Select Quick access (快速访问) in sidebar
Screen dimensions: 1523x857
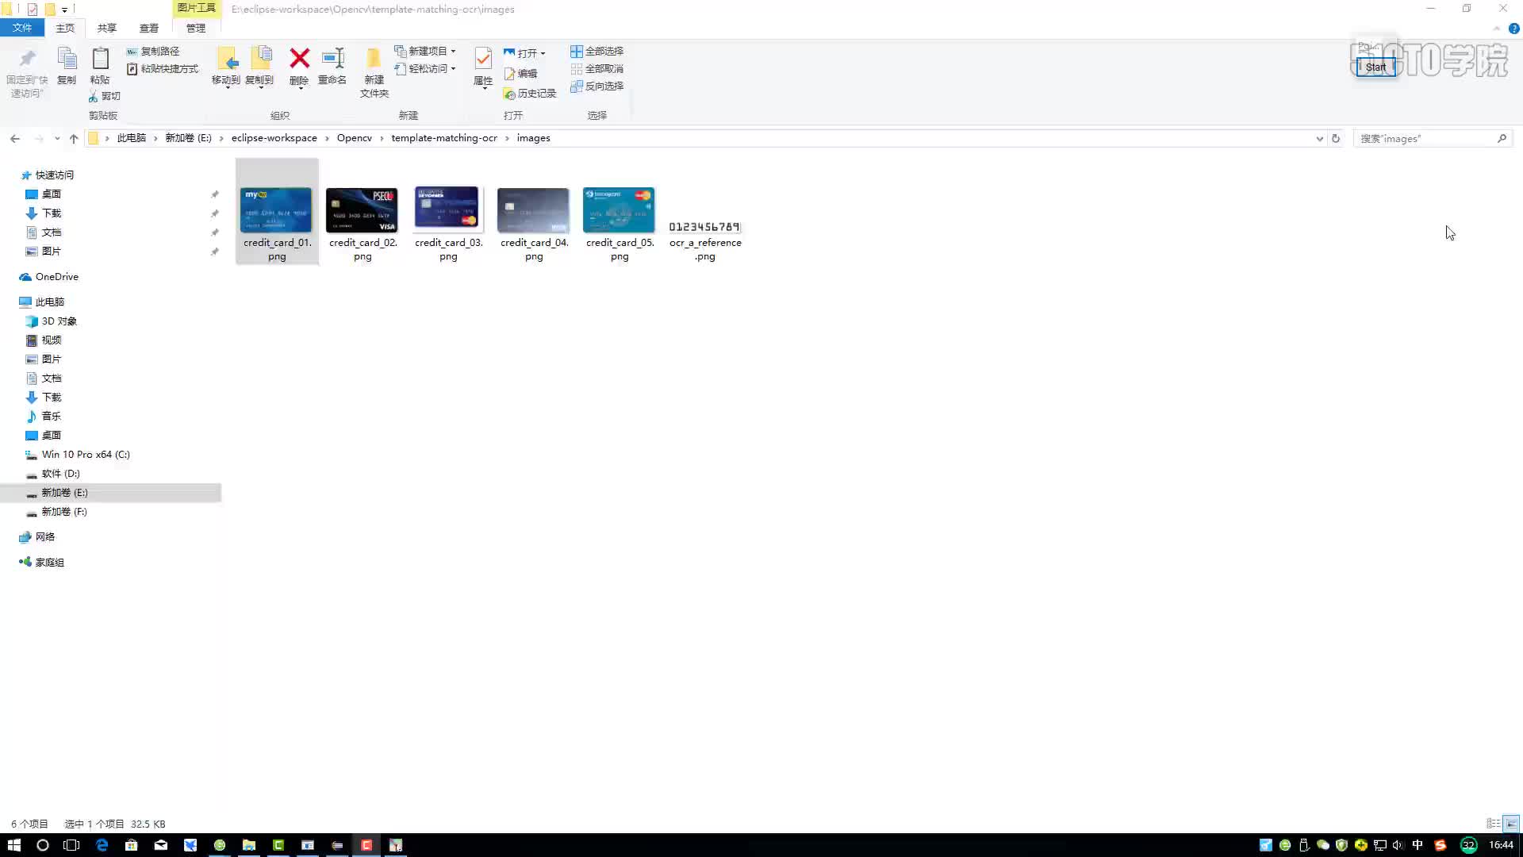[x=48, y=175]
